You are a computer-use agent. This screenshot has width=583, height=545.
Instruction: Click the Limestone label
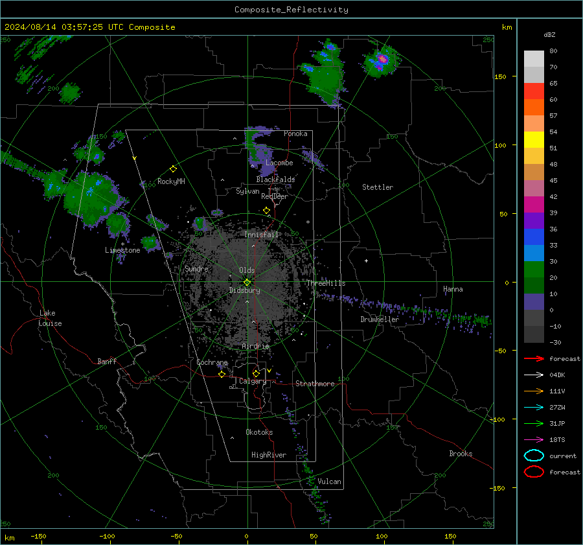(x=122, y=250)
